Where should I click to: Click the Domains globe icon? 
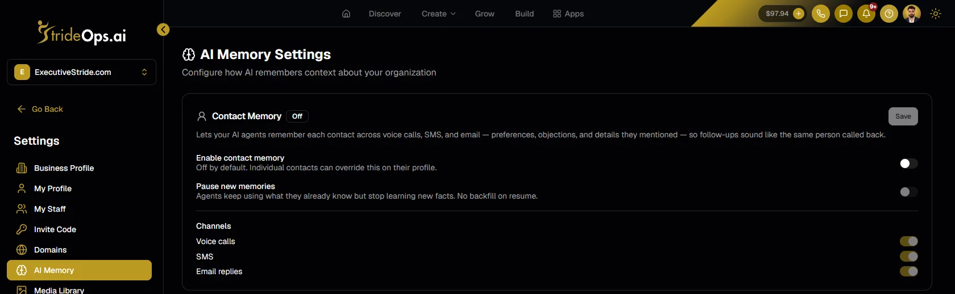(x=22, y=250)
